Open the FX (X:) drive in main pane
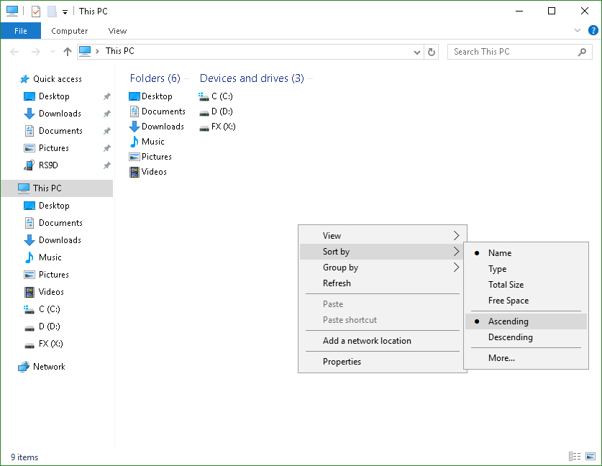Viewport: 602px width, 466px height. (x=223, y=127)
